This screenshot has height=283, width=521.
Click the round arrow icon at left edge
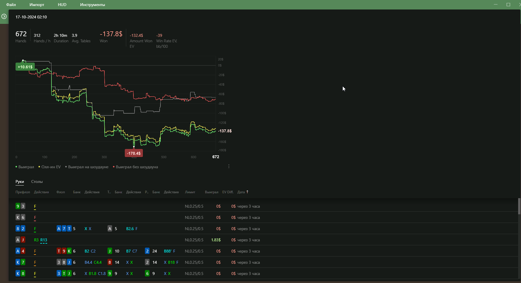4,16
